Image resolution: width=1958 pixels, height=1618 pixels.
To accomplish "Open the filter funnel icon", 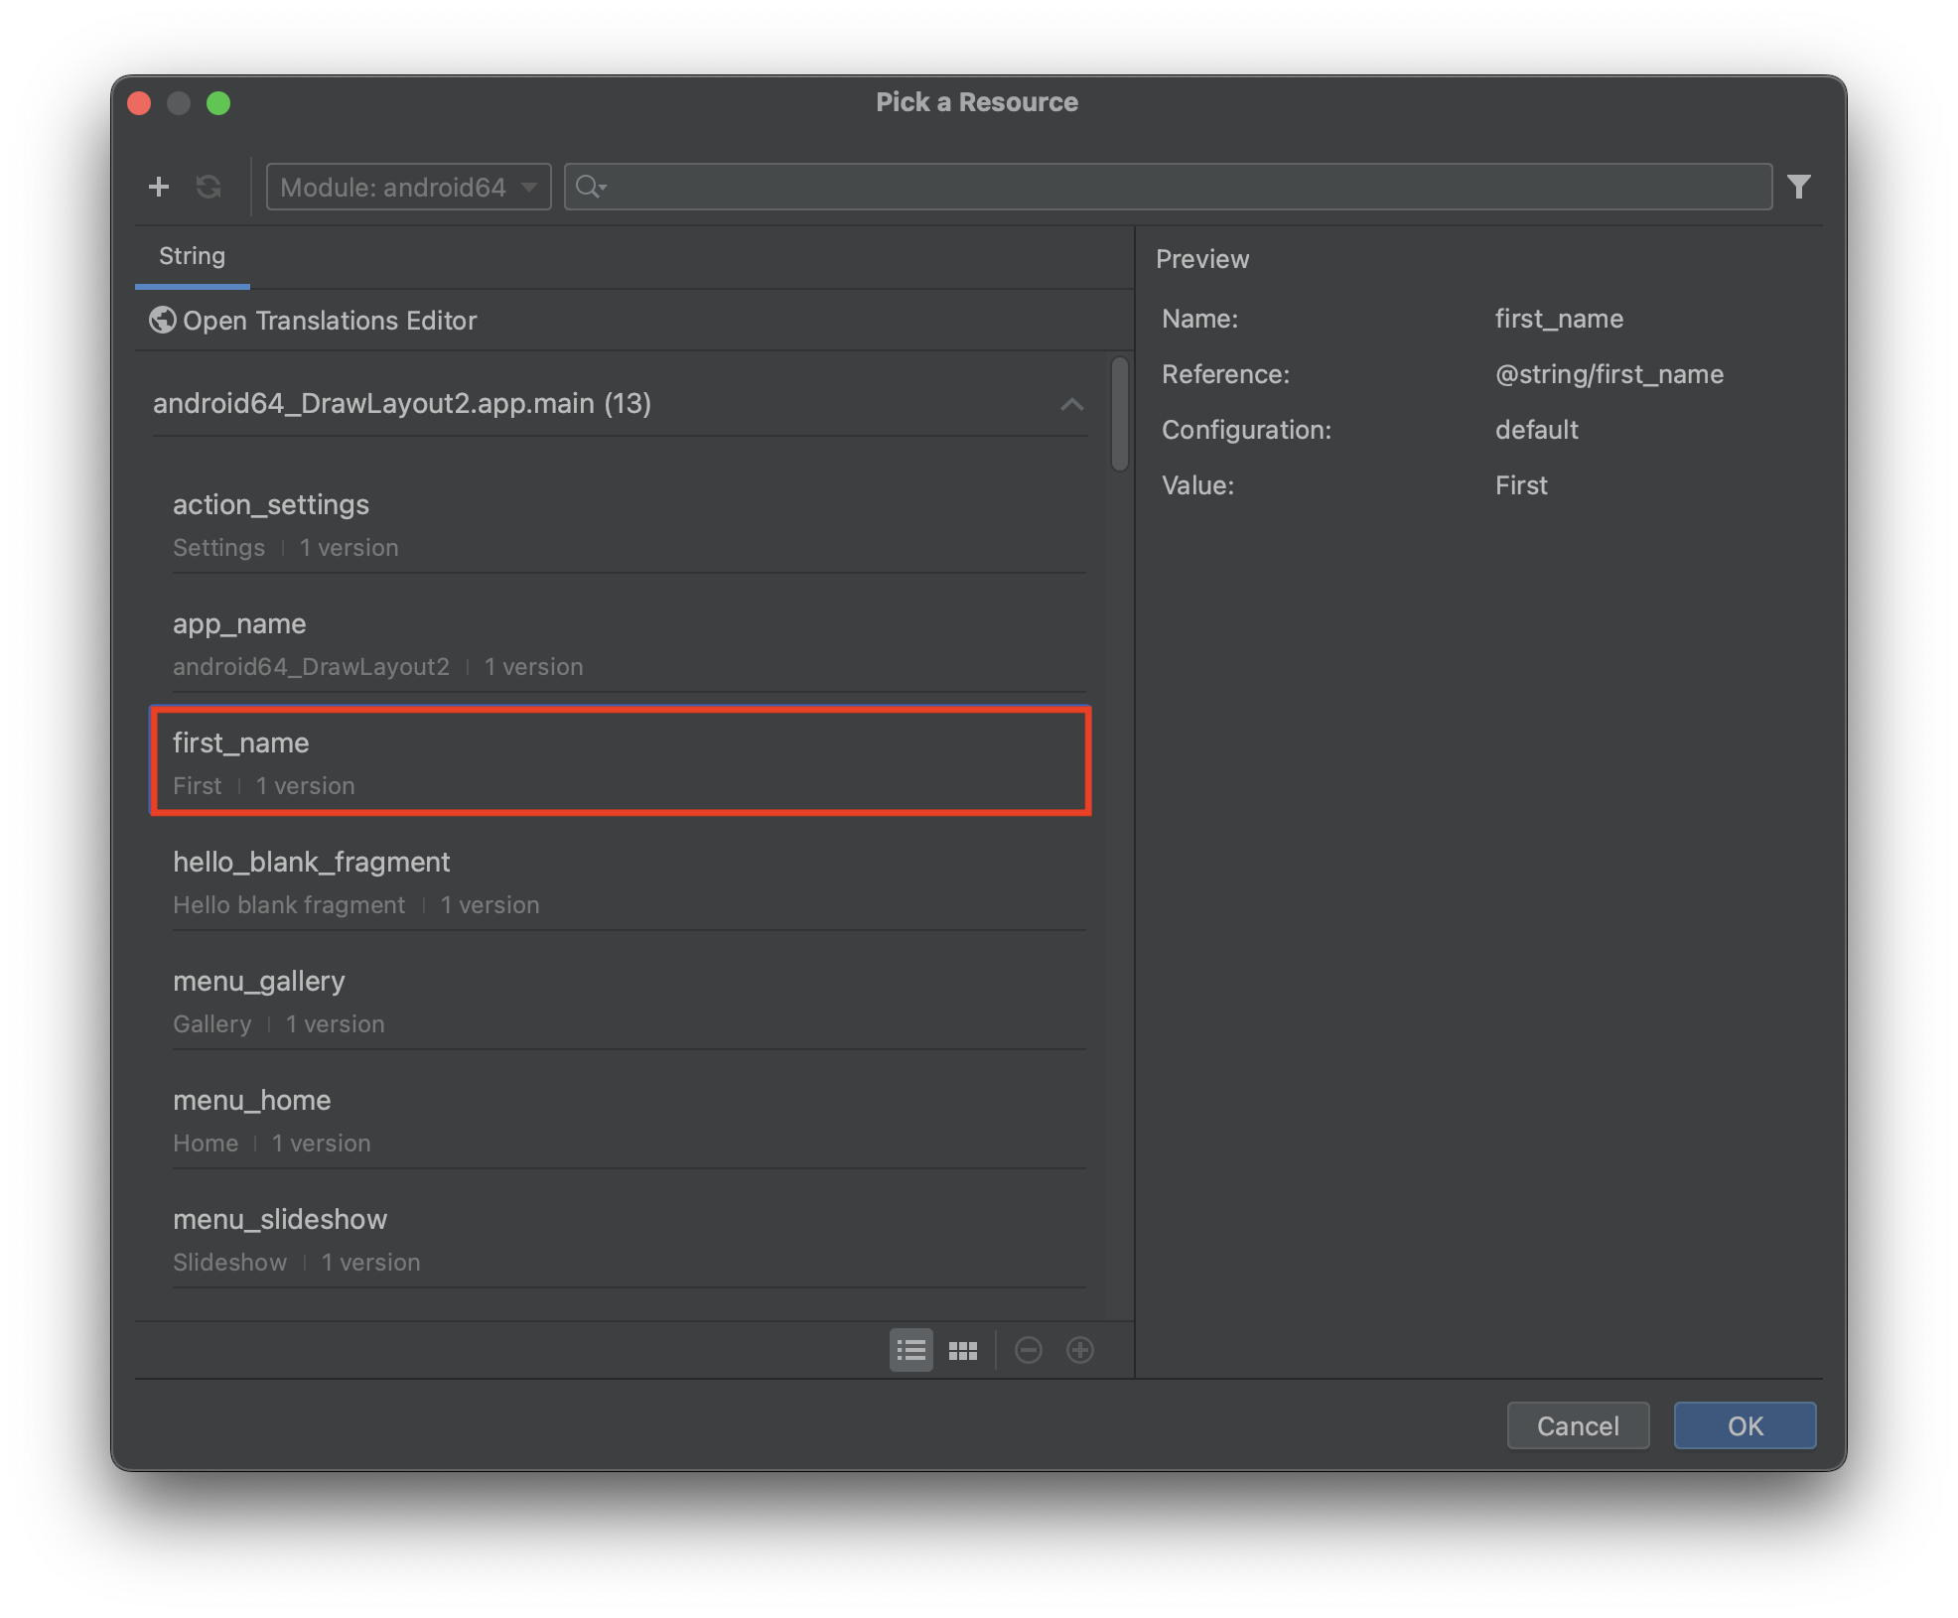I will (x=1798, y=187).
